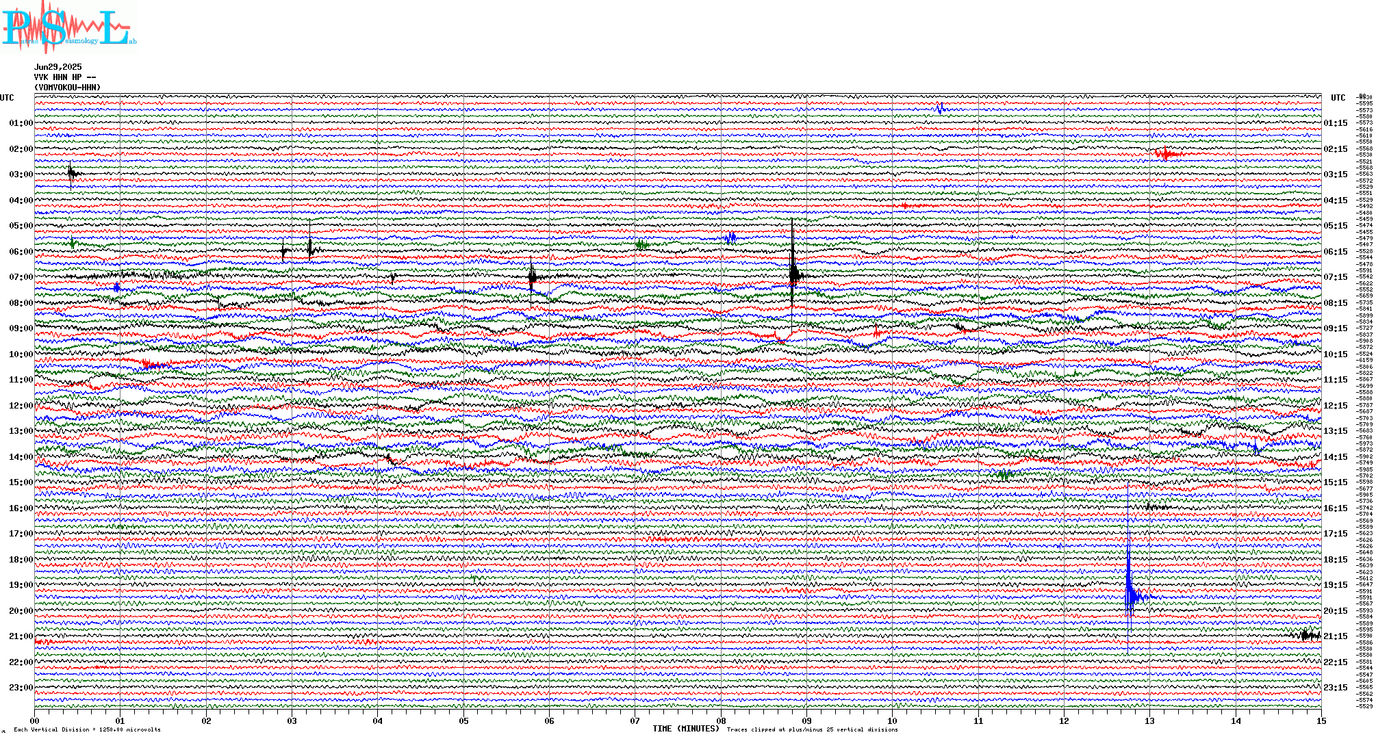The width and height of the screenshot is (1376, 739).
Task: Click the station name (VOMVOKOU-HHN)
Action: 67,88
